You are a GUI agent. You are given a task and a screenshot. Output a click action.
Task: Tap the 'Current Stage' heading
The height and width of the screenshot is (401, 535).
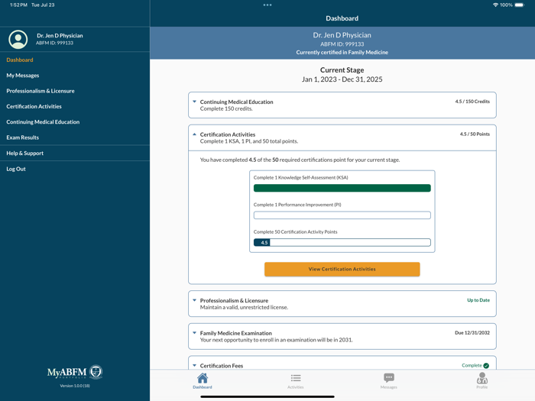(342, 70)
